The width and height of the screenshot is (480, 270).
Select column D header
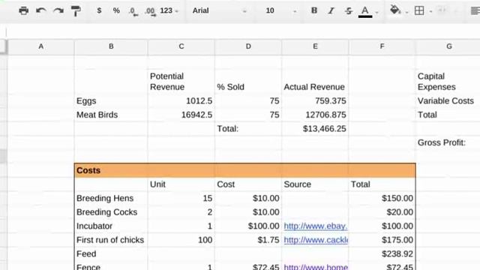click(248, 46)
